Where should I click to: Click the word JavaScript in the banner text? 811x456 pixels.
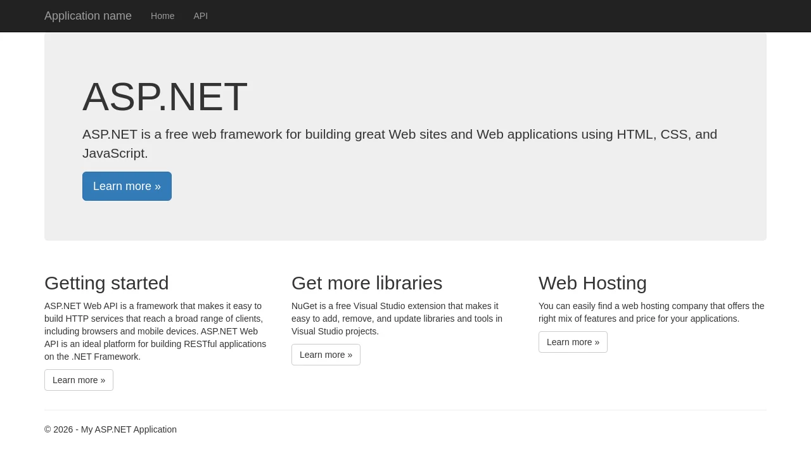point(114,153)
